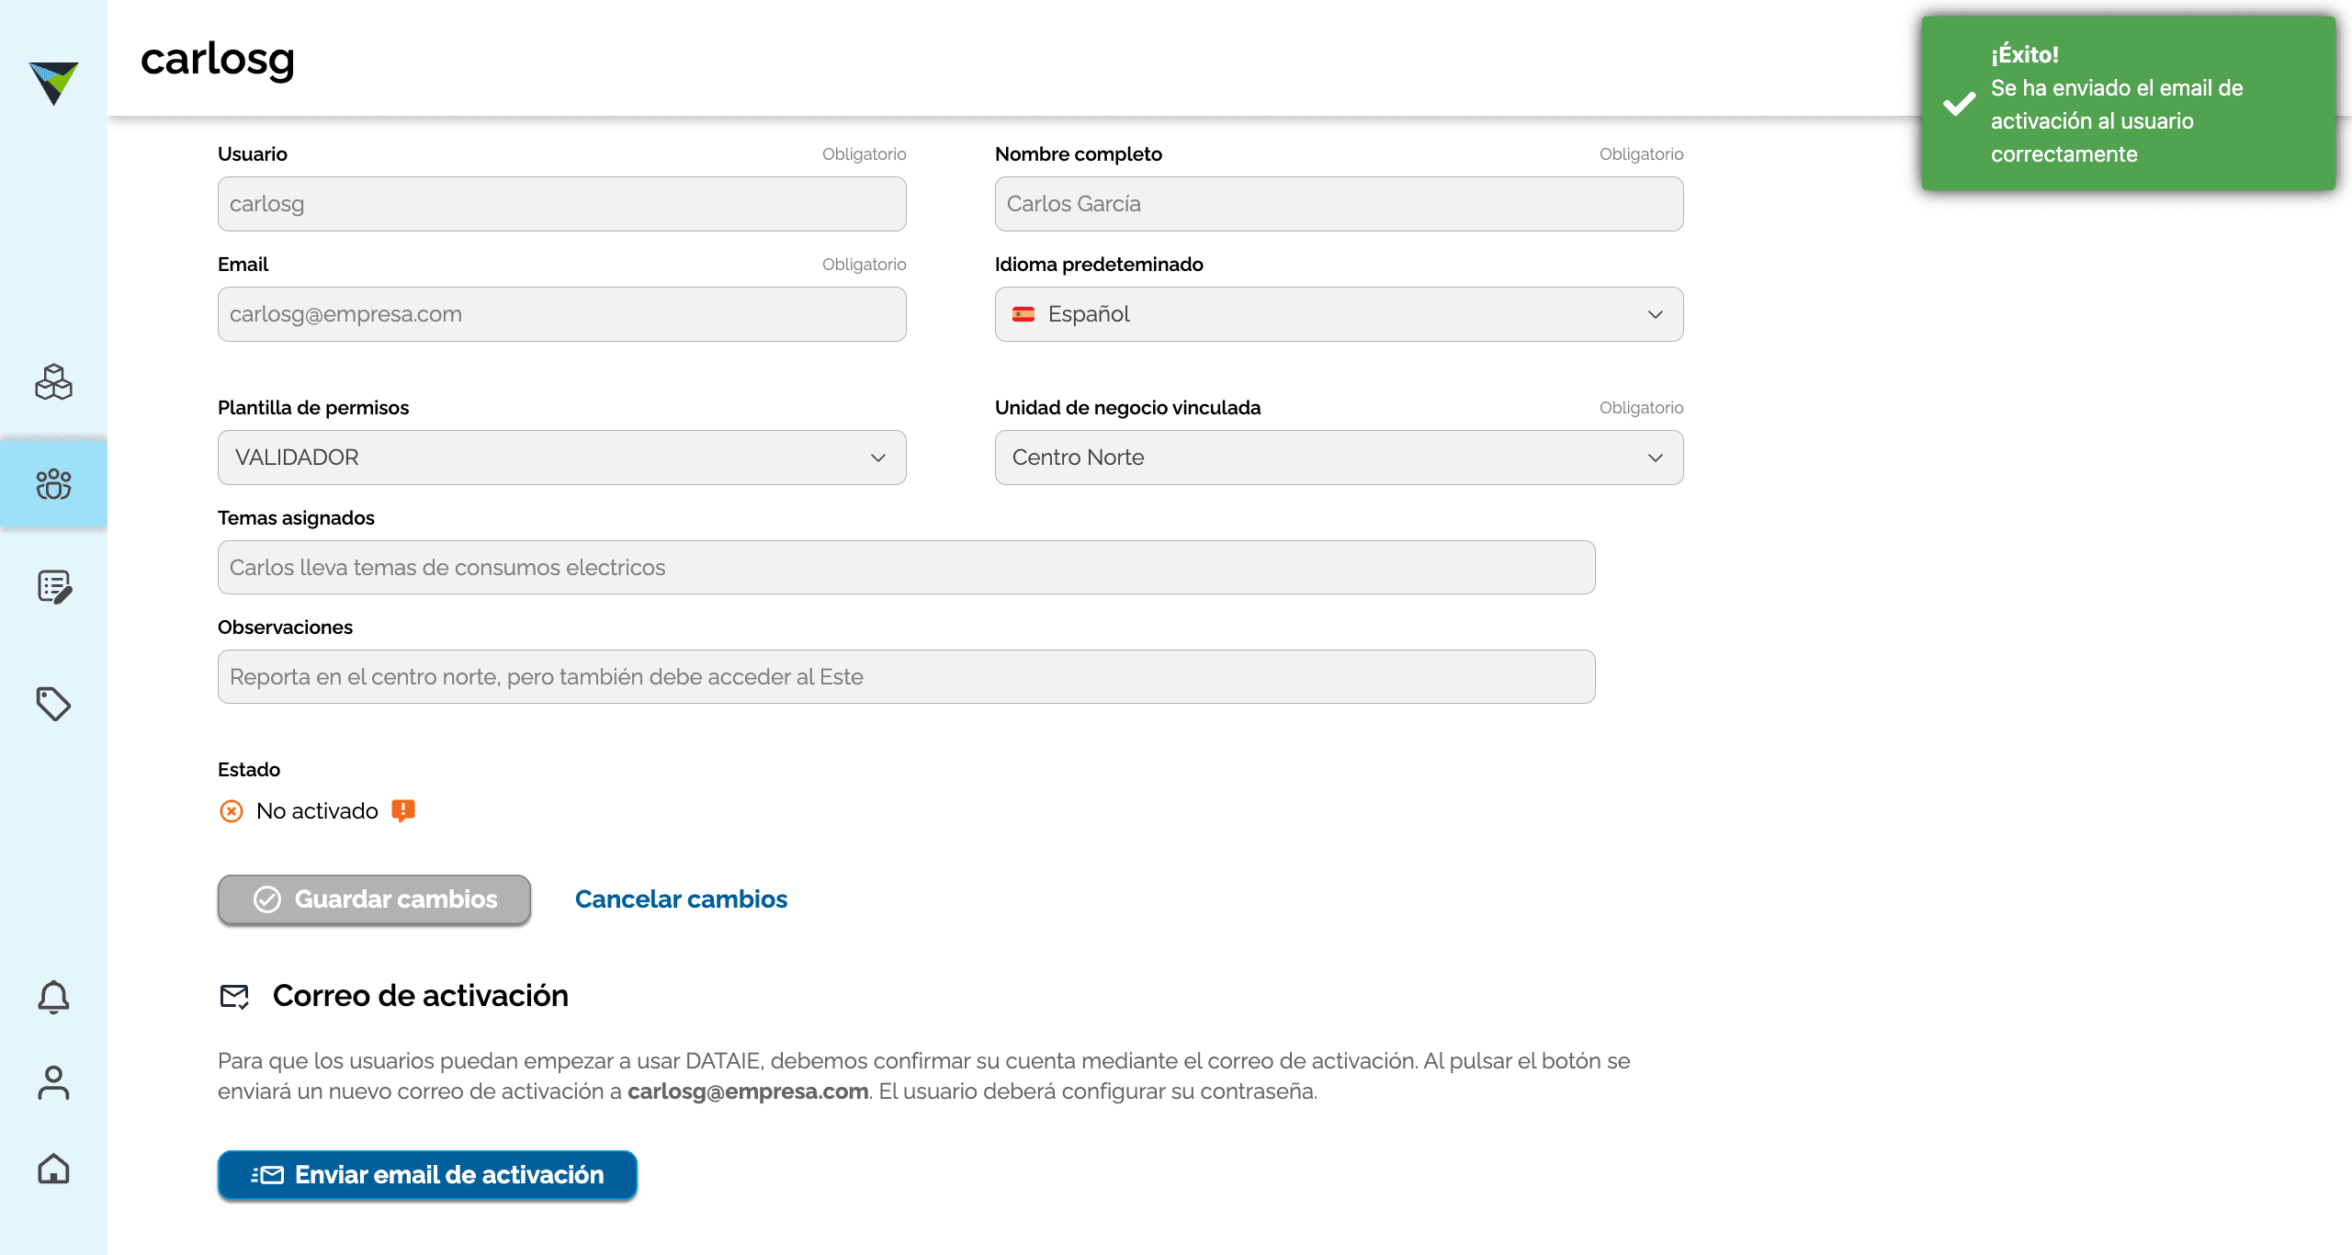
Task: Open the Idioma predeterminado dropdown
Action: click(1339, 314)
